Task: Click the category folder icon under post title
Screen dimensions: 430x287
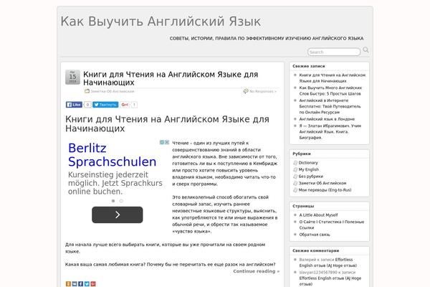Action: click(87, 91)
